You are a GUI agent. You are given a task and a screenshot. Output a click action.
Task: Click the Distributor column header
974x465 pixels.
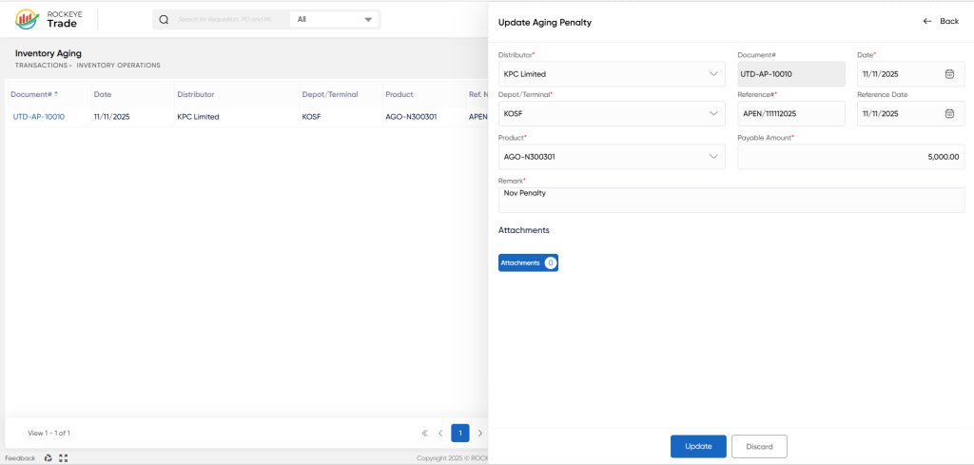(x=196, y=94)
